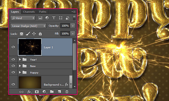Filter for shape layers icon
Screen dimensions: 169x101
pyautogui.click(x=61, y=18)
